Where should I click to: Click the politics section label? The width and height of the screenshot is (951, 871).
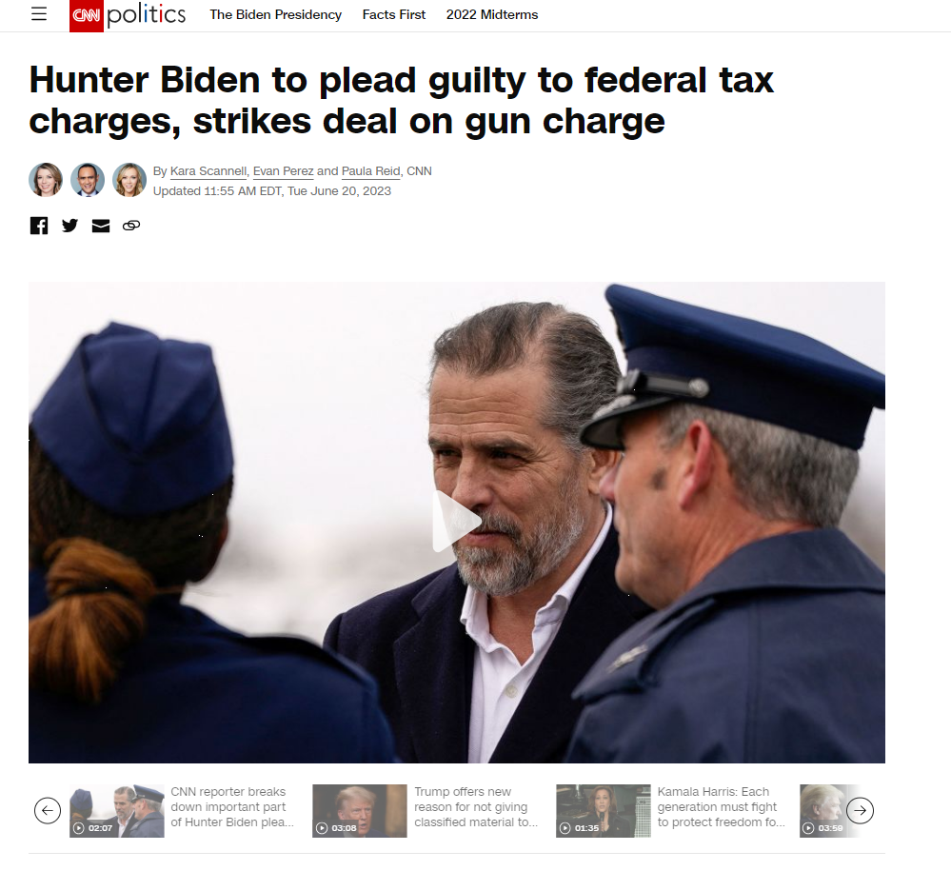click(147, 15)
